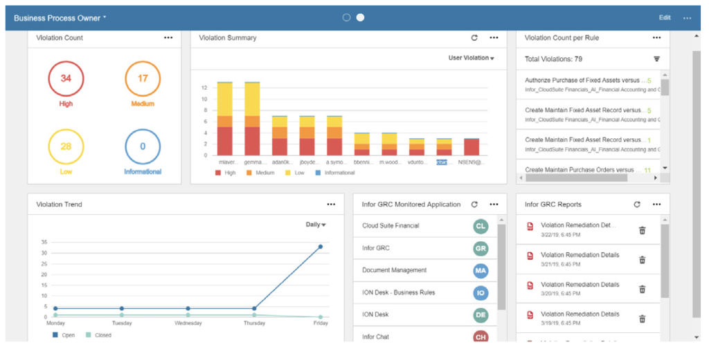Viewport: 709px width, 351px height.
Task: Click the GR Infor GRC avatar
Action: [x=481, y=248]
